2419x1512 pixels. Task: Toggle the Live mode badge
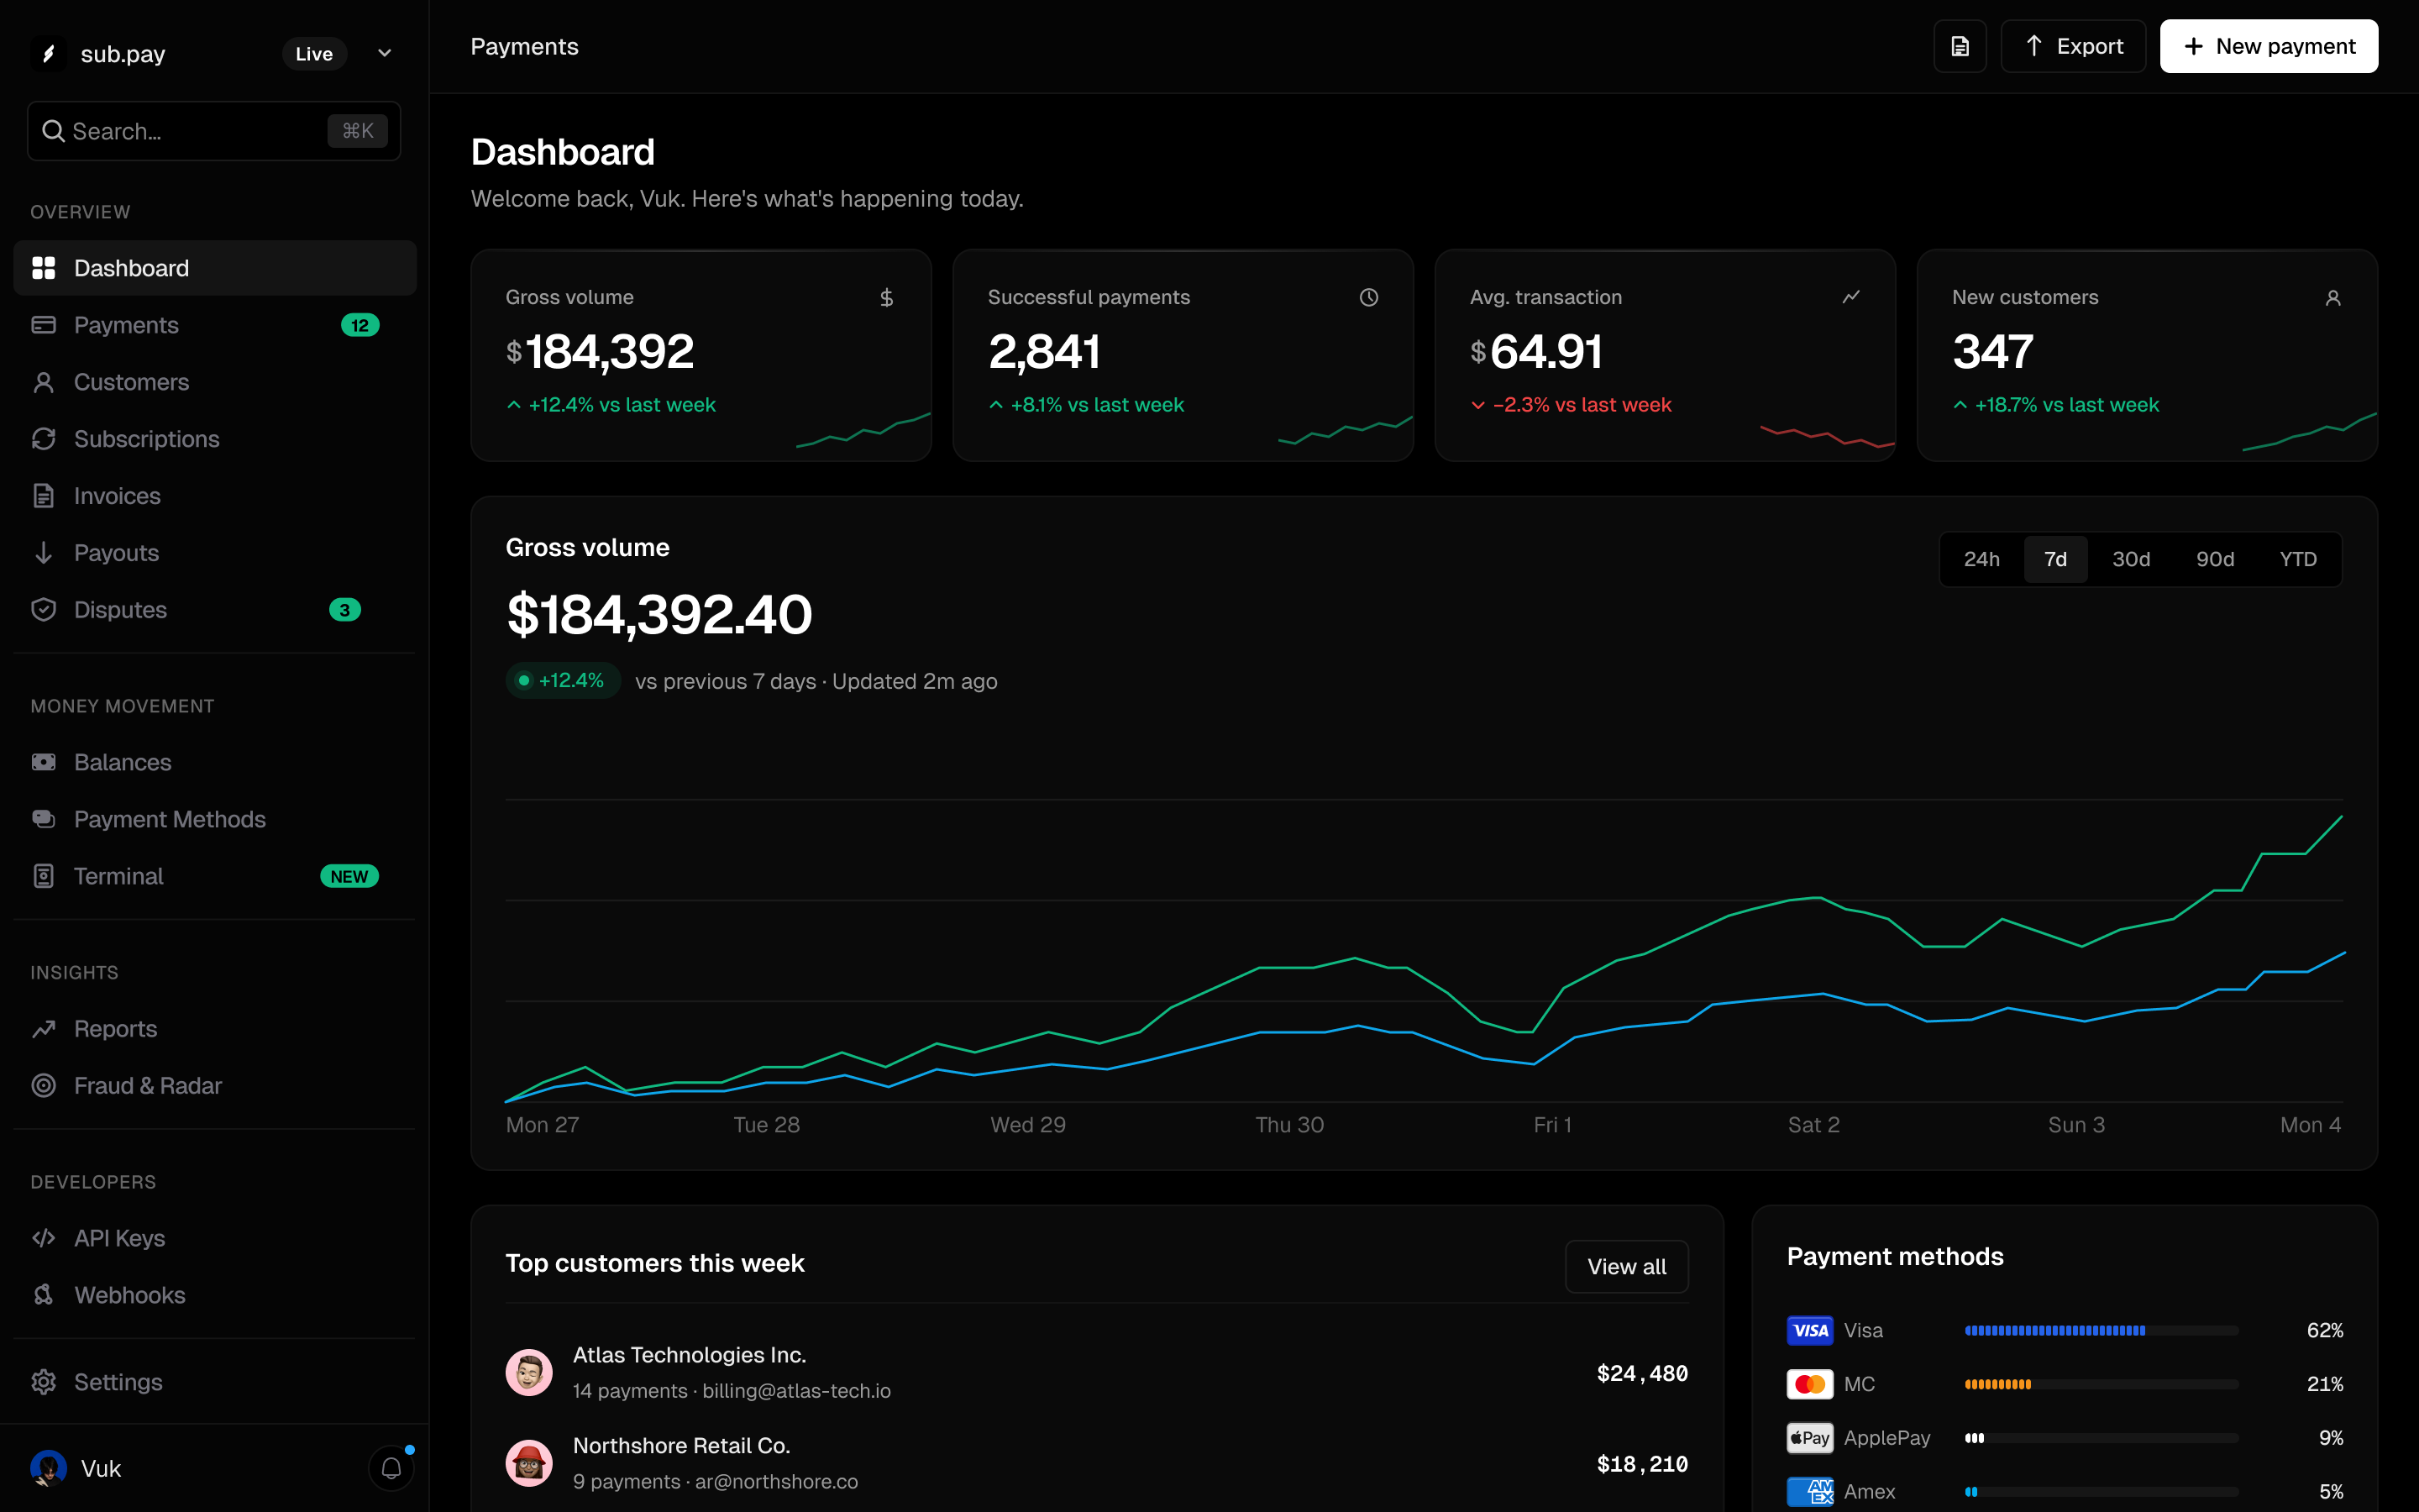point(314,54)
